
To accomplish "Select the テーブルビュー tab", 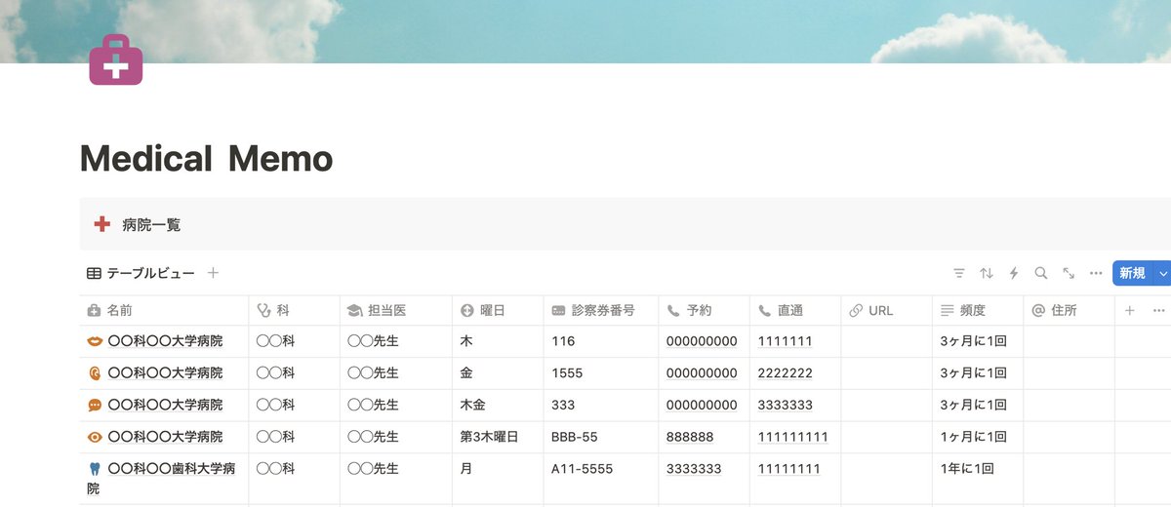I will pos(141,273).
